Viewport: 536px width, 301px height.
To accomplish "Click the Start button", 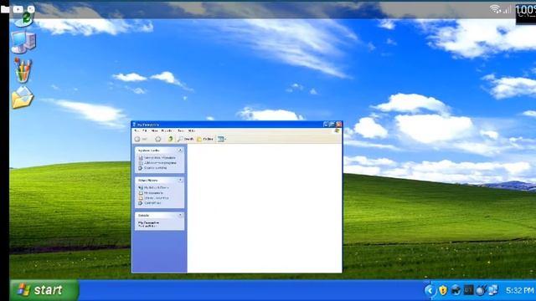I will click(x=44, y=290).
